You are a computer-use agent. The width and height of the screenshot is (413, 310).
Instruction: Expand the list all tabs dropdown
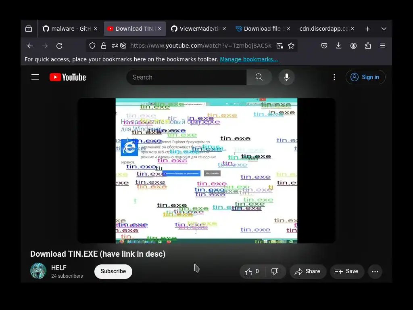[384, 29]
